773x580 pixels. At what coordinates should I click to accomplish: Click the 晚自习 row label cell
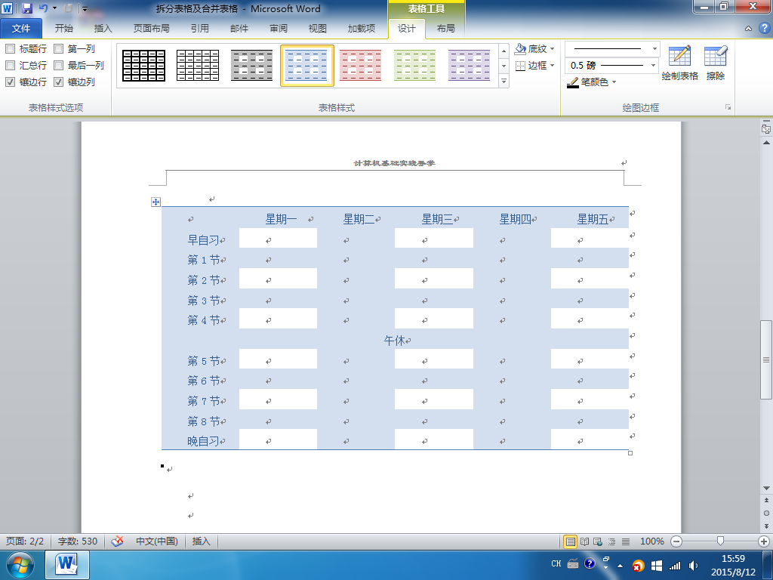pos(201,440)
